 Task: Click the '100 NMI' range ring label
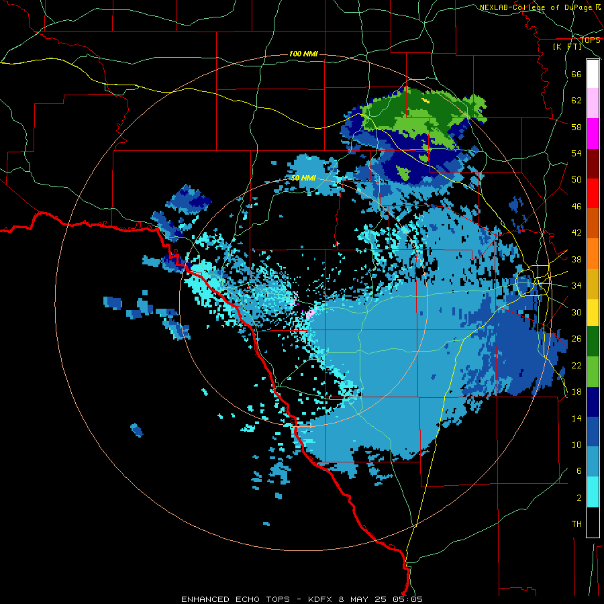(x=303, y=54)
